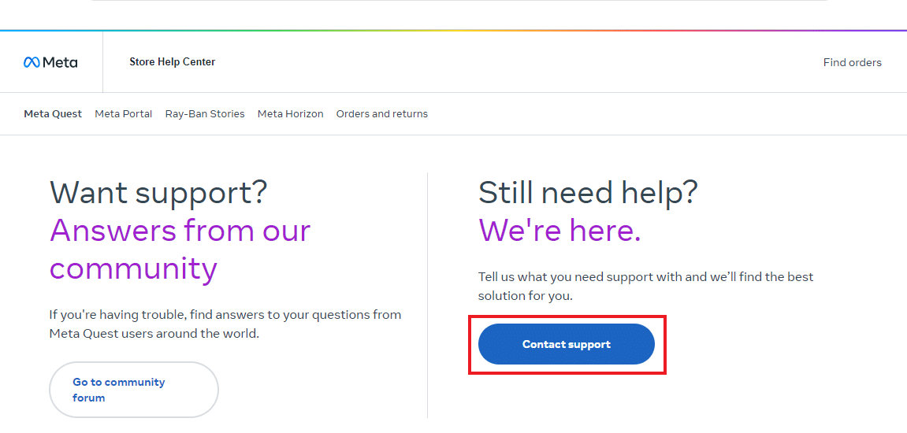Click the Meta infinity logo icon
Image resolution: width=907 pixels, height=433 pixels.
point(32,62)
